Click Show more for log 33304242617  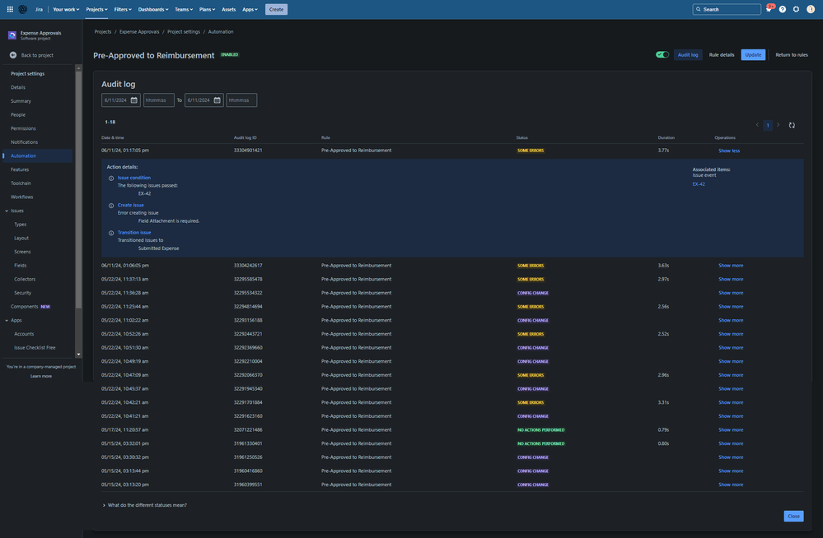(731, 266)
